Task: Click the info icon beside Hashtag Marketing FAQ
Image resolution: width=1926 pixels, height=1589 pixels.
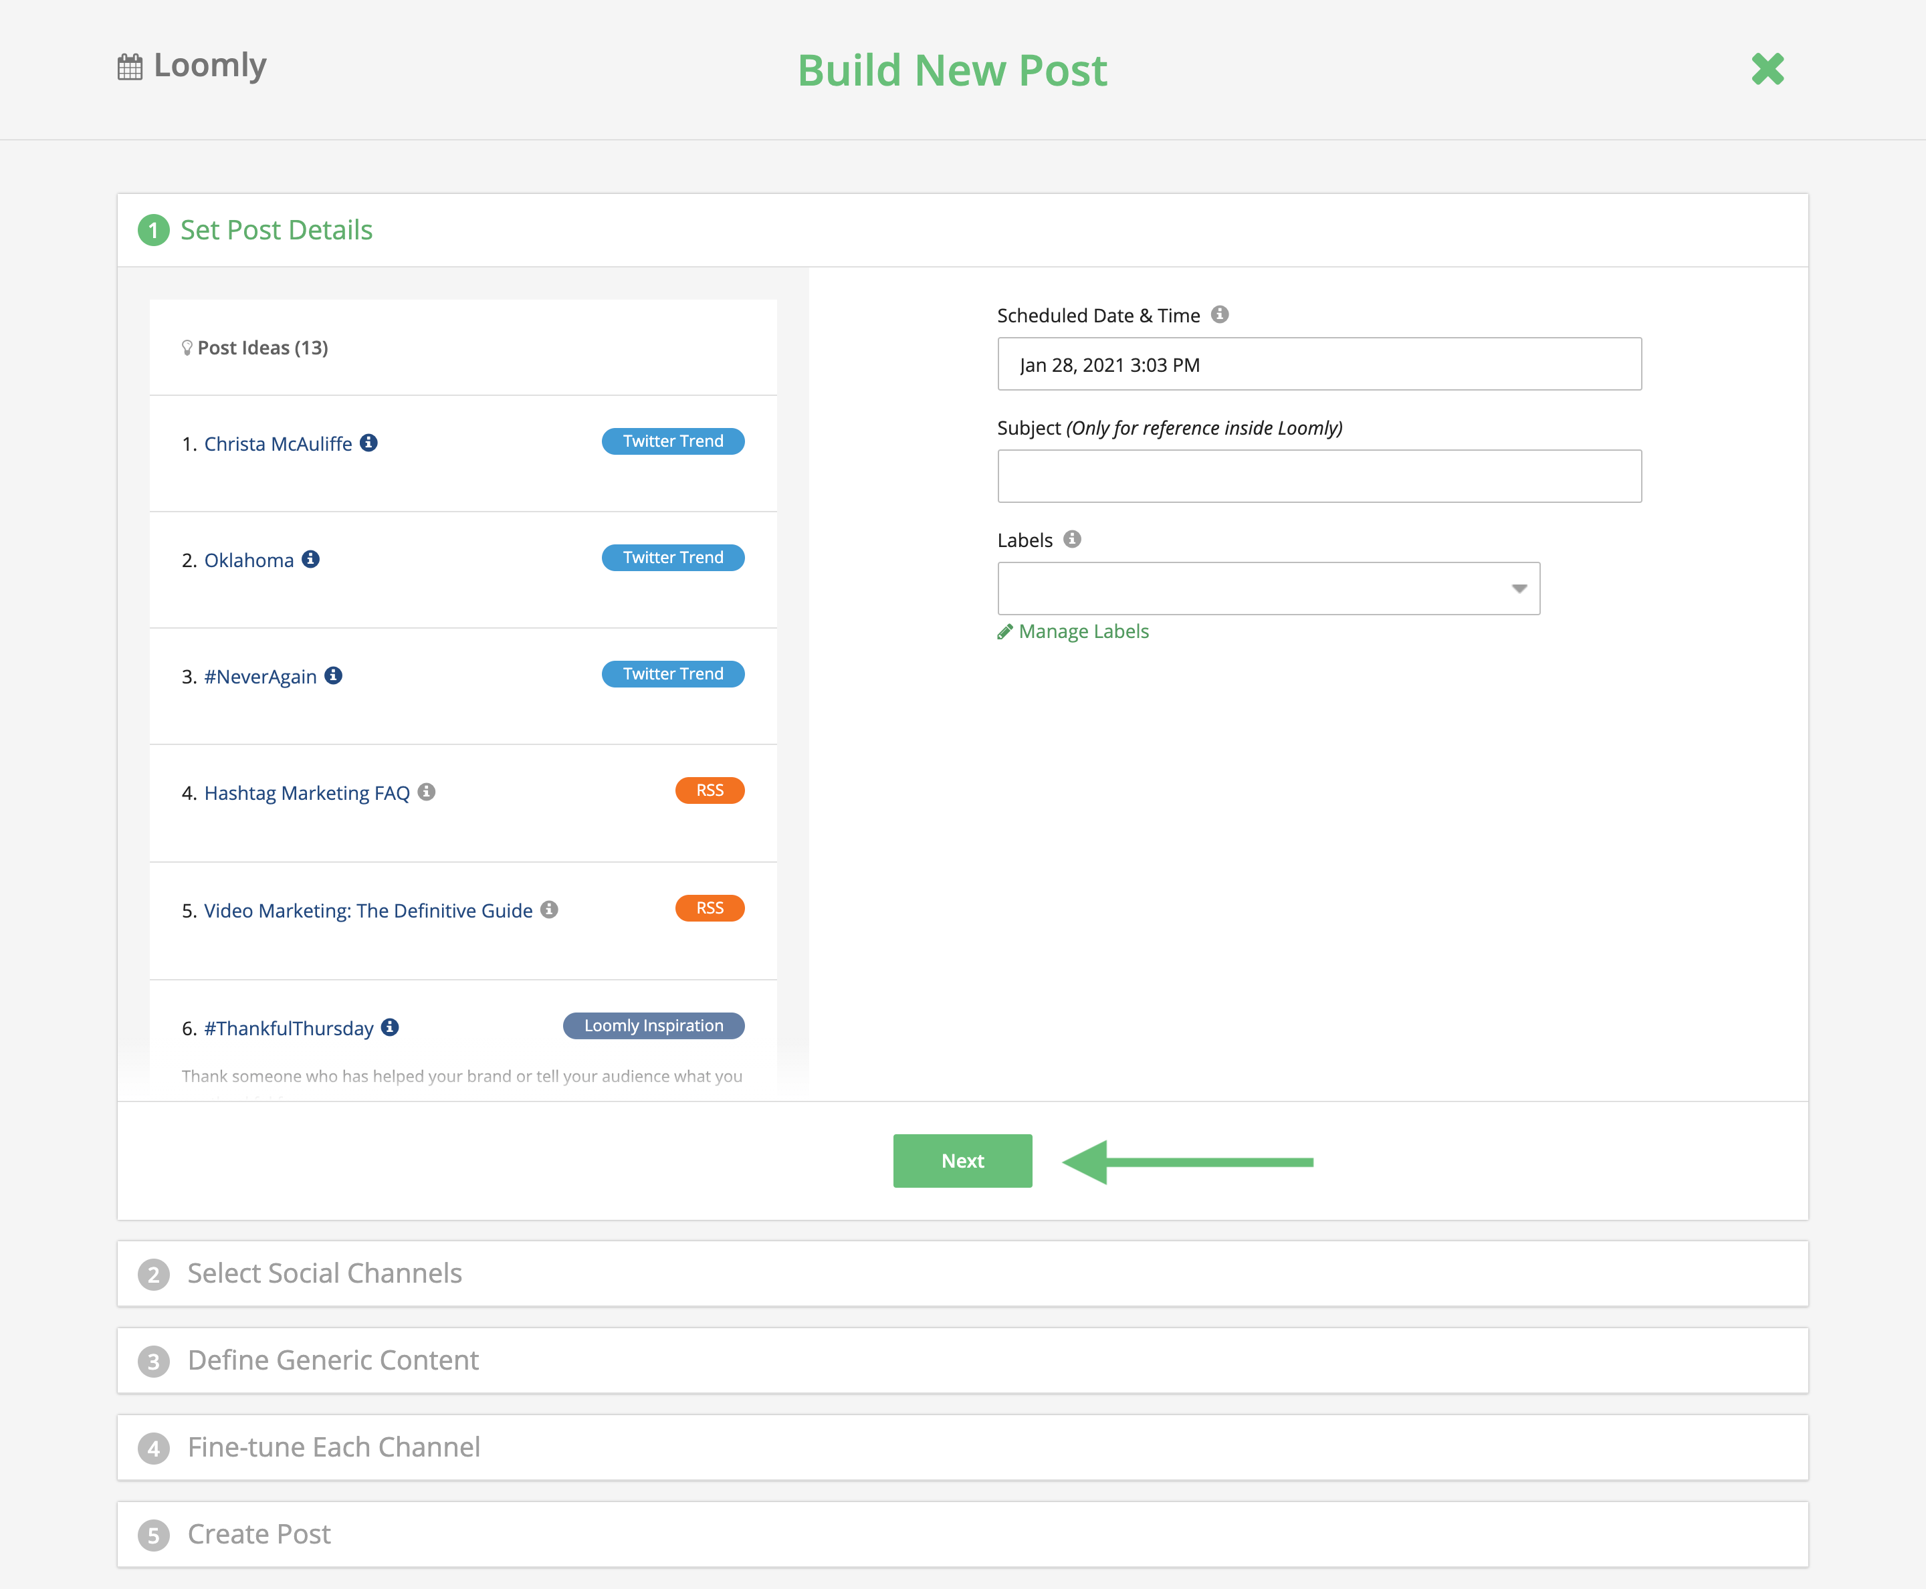Action: [x=426, y=792]
